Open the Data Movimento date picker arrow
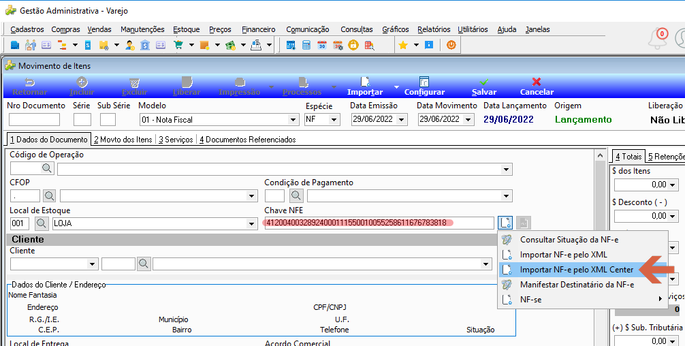685x346 pixels. tap(468, 120)
